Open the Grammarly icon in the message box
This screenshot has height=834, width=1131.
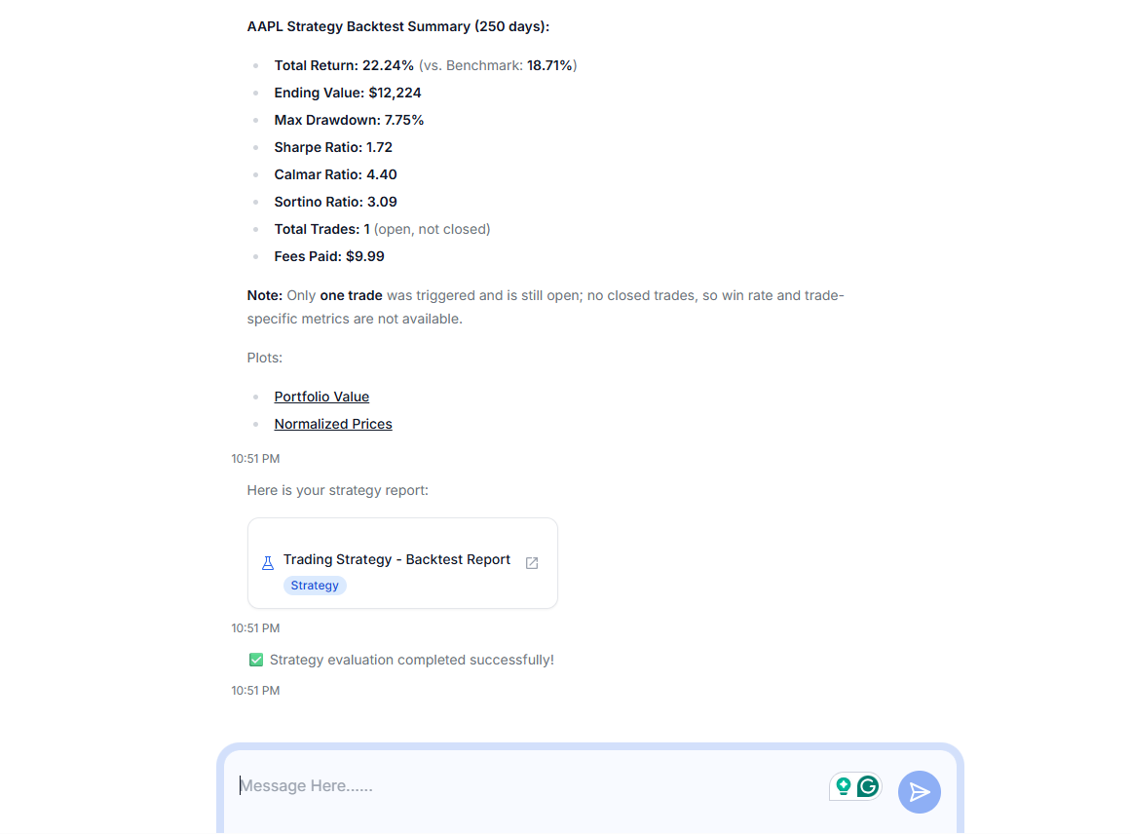867,786
